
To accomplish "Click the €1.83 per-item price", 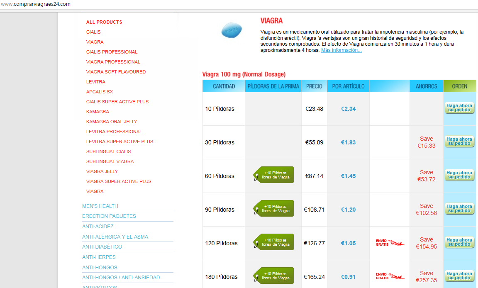I will pyautogui.click(x=348, y=142).
